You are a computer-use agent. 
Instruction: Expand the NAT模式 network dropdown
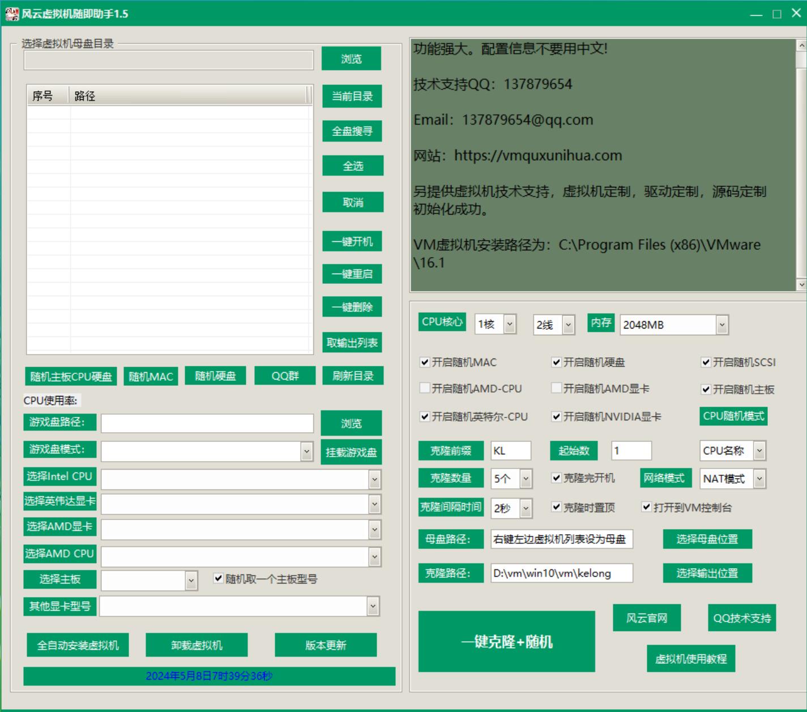(759, 479)
